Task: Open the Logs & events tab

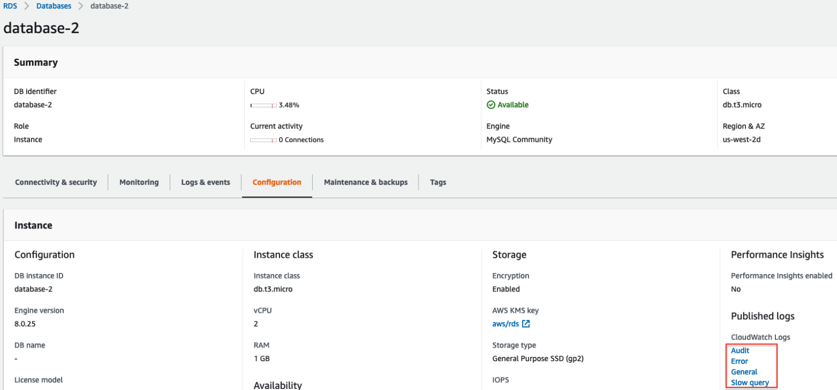Action: 205,182
